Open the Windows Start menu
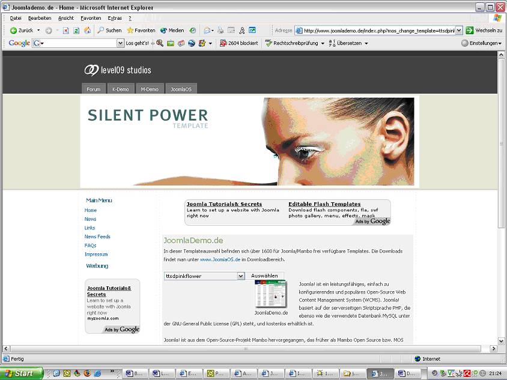This screenshot has width=507, height=380. (22, 373)
